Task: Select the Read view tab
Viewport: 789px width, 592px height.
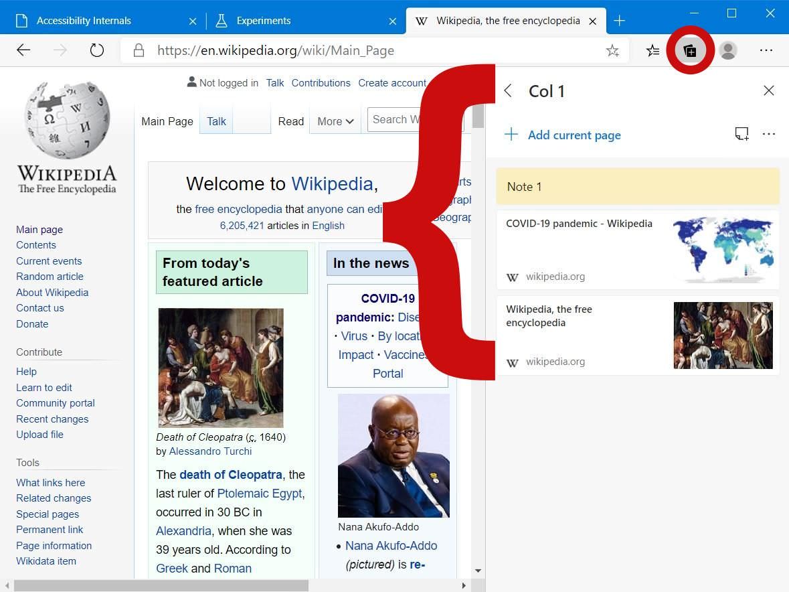Action: [x=291, y=121]
